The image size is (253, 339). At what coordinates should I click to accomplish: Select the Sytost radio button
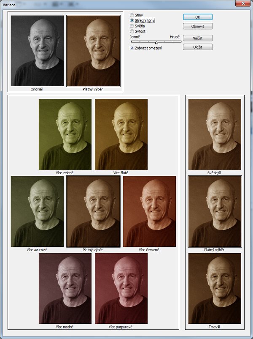pos(132,31)
